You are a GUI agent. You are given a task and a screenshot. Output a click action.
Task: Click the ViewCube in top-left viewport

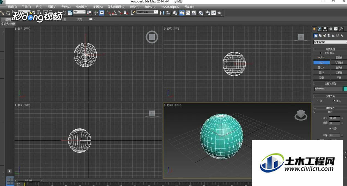click(x=152, y=37)
